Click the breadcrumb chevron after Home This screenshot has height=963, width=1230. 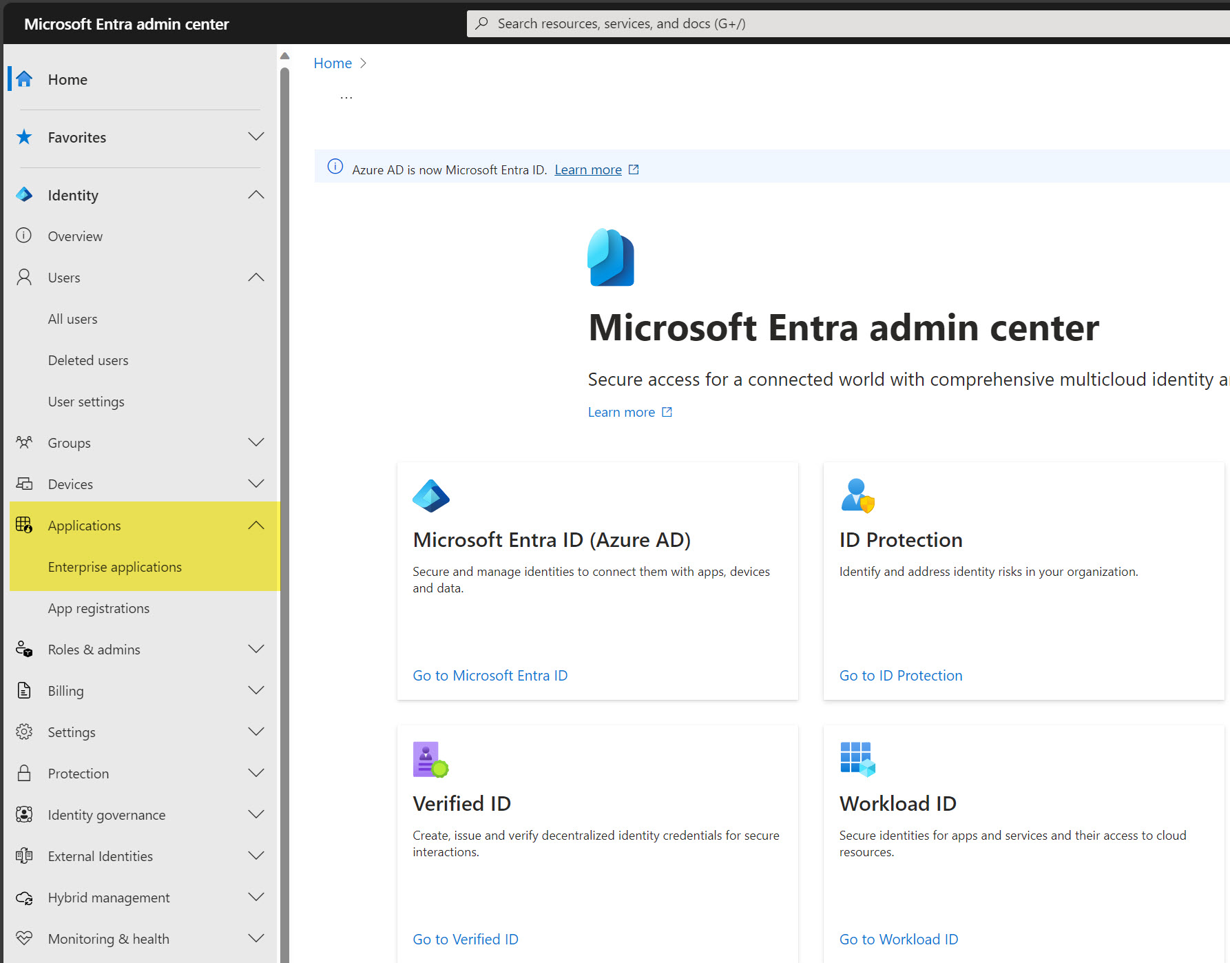[x=364, y=63]
